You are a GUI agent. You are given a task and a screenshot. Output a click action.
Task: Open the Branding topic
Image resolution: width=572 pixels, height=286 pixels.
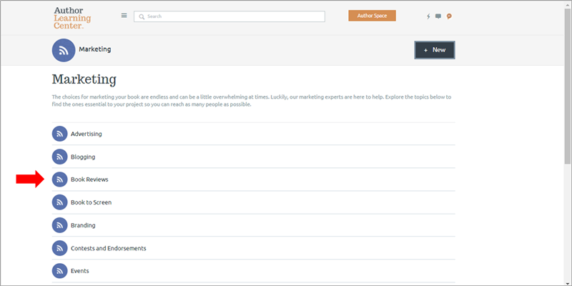(83, 225)
